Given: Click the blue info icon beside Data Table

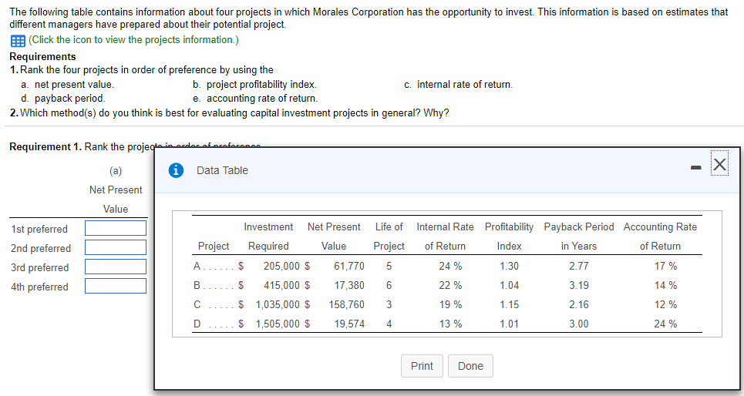Looking at the screenshot, I should tap(175, 170).
